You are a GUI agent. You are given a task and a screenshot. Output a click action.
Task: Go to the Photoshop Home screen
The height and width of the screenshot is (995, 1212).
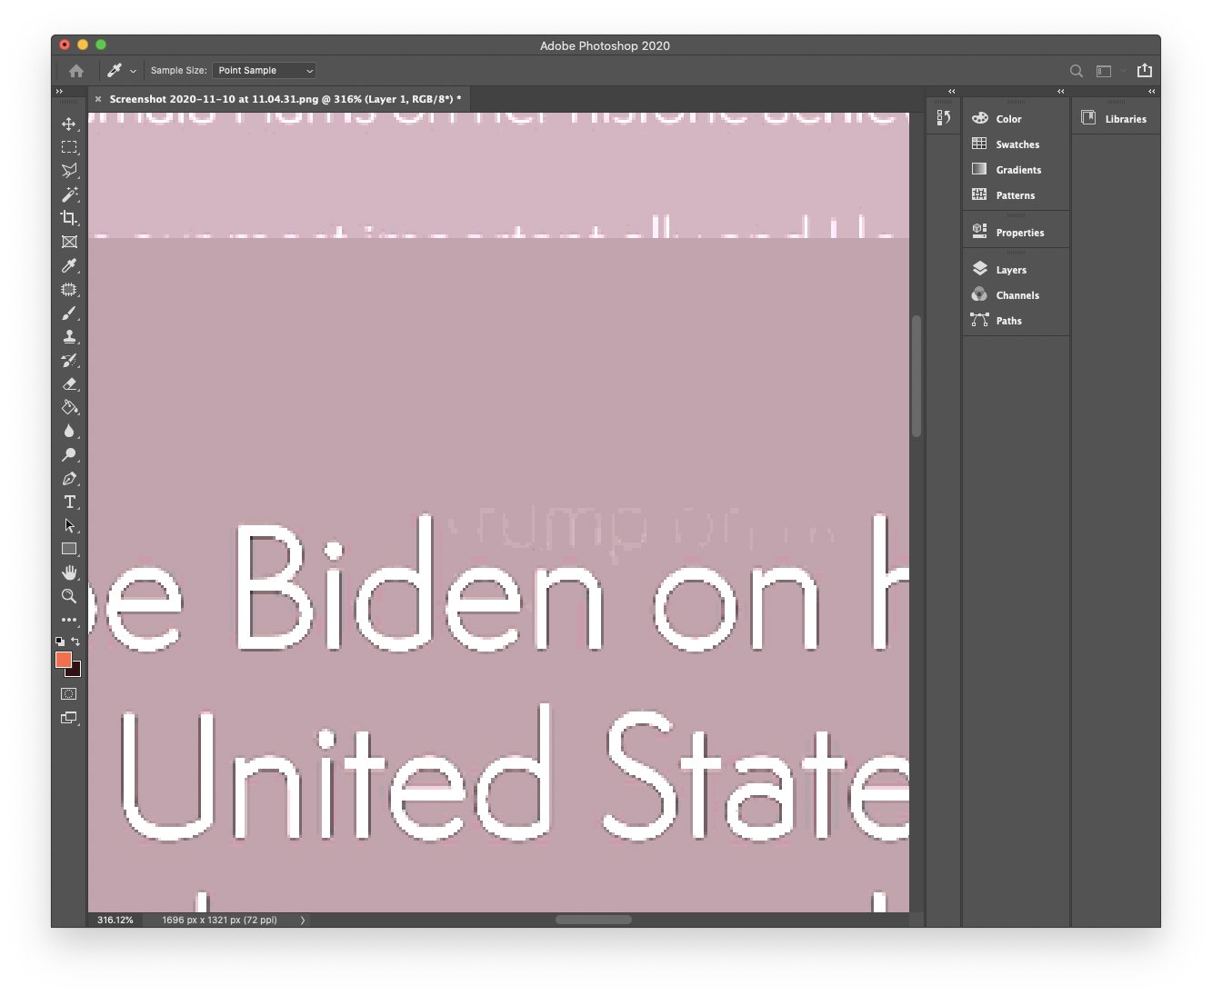pos(76,70)
